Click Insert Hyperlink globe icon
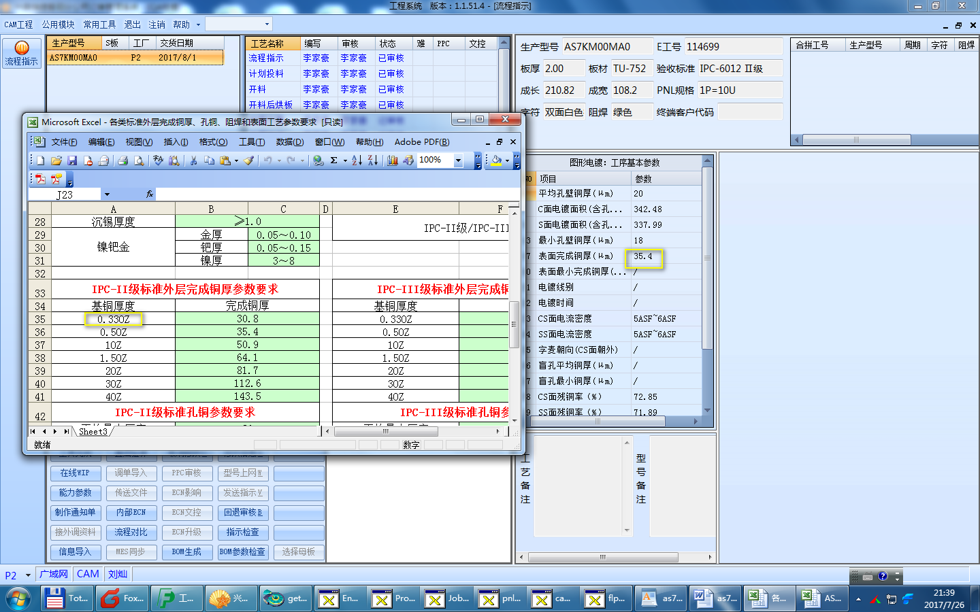980x612 pixels. pos(318,160)
